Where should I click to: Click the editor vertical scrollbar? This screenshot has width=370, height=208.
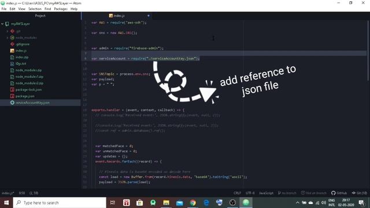pos(368,51)
